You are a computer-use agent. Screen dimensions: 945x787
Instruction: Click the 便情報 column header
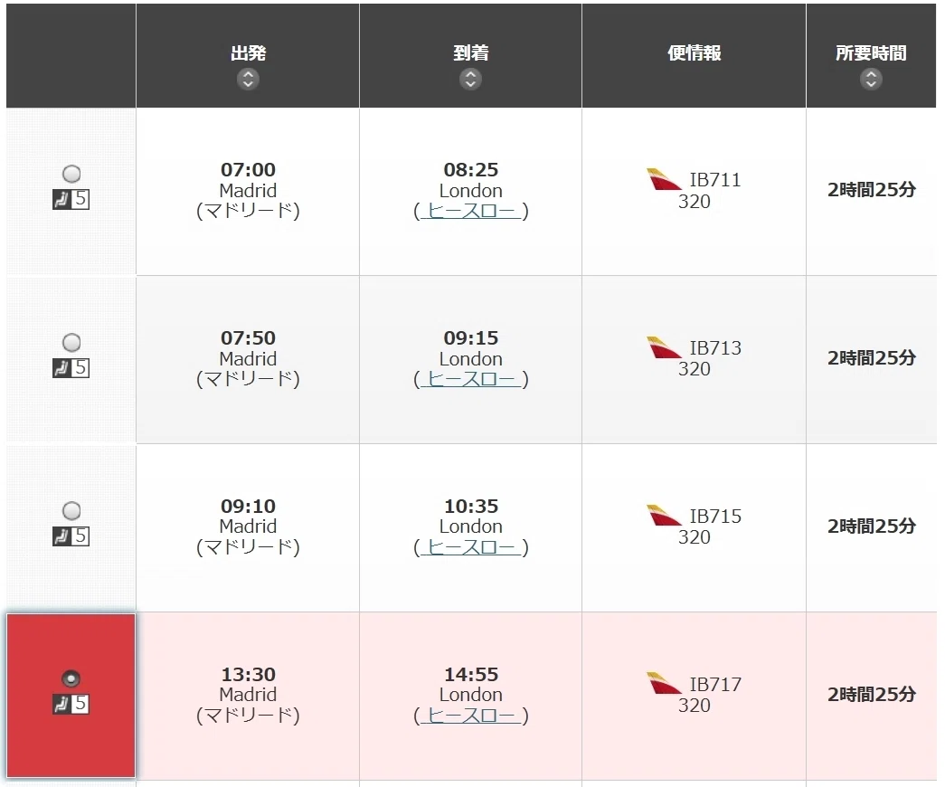(x=695, y=53)
